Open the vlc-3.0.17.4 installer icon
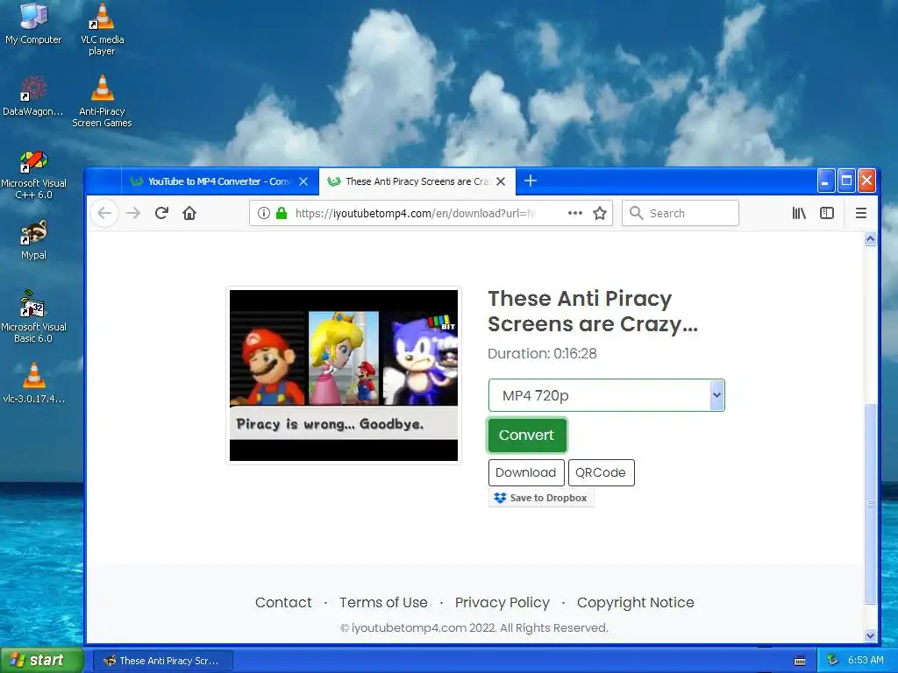The height and width of the screenshot is (673, 898). [x=33, y=383]
